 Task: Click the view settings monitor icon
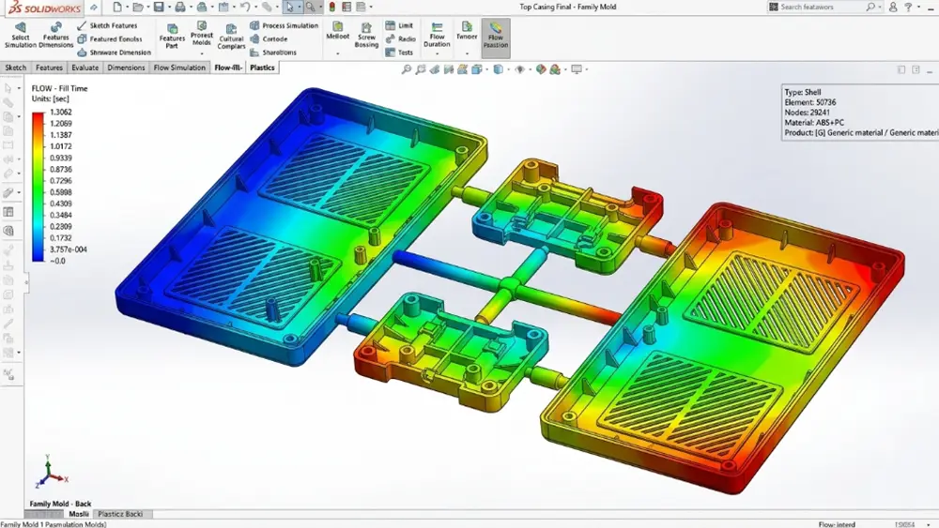(x=577, y=69)
